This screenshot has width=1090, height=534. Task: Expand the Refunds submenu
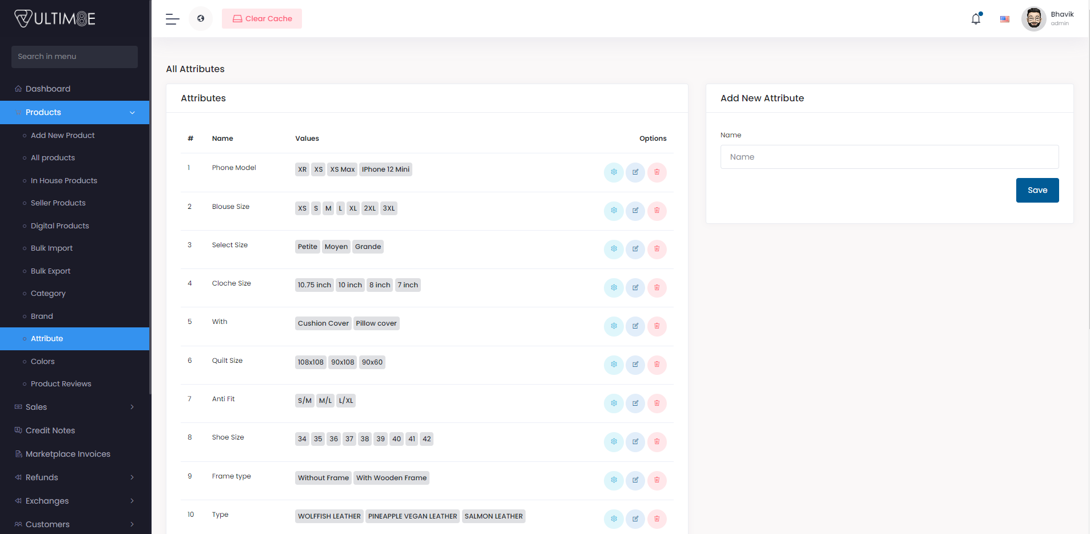74,477
